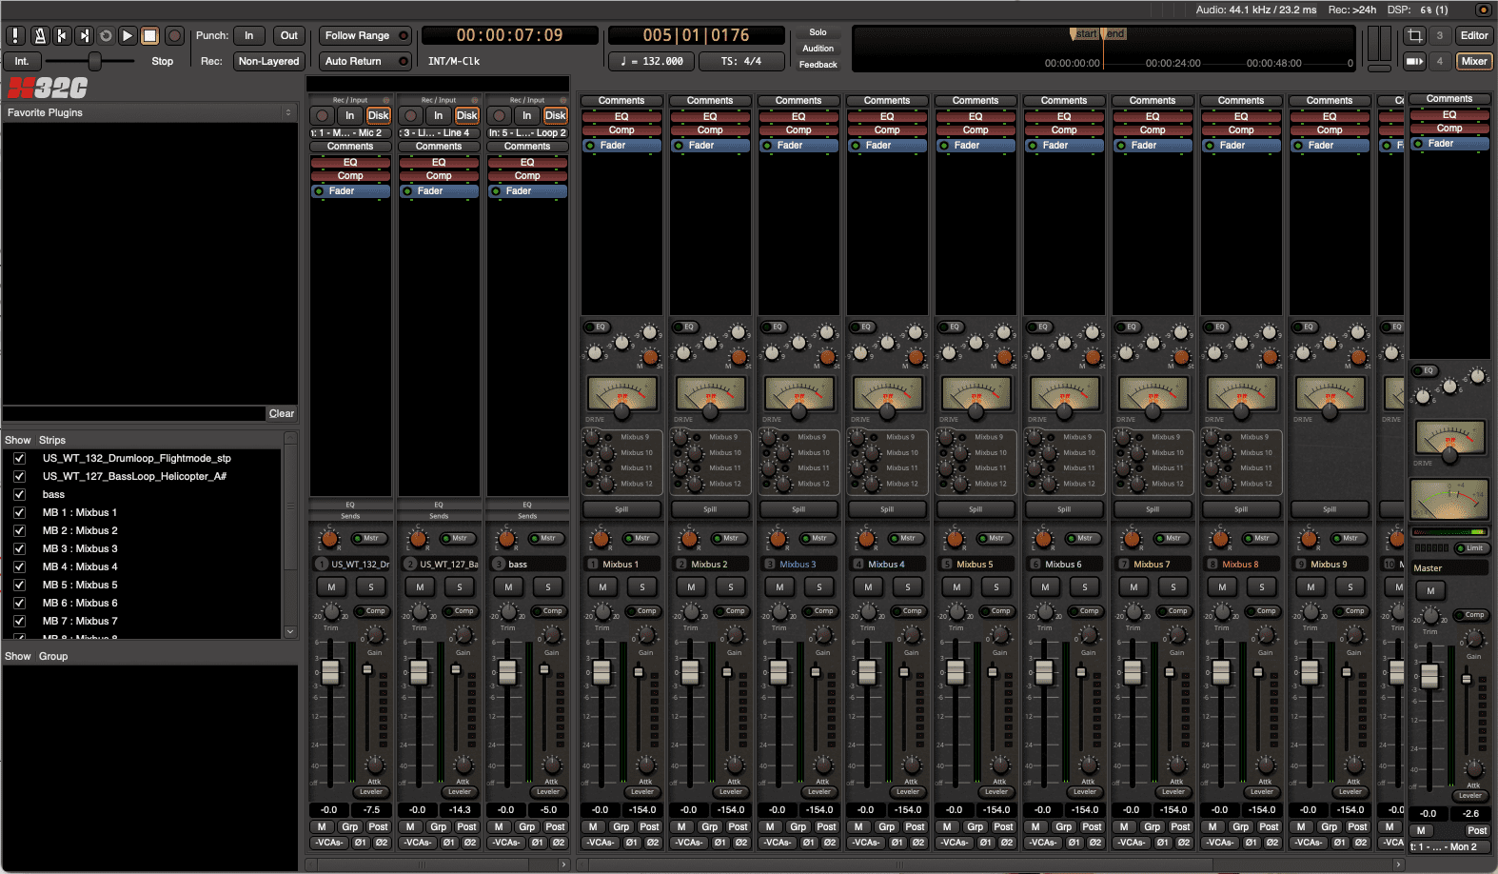The height and width of the screenshot is (874, 1498).
Task: Open the Int. sync source dropdown
Action: coord(21,61)
